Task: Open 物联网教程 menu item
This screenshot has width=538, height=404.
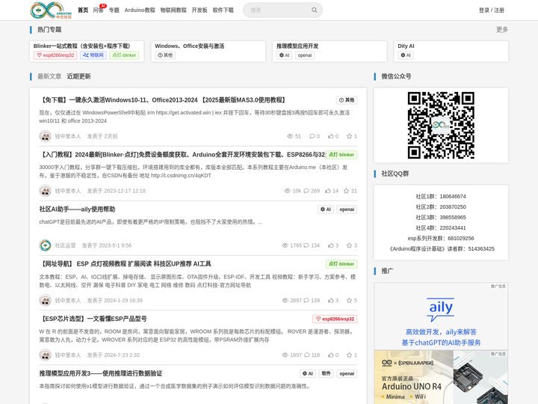Action: point(173,10)
